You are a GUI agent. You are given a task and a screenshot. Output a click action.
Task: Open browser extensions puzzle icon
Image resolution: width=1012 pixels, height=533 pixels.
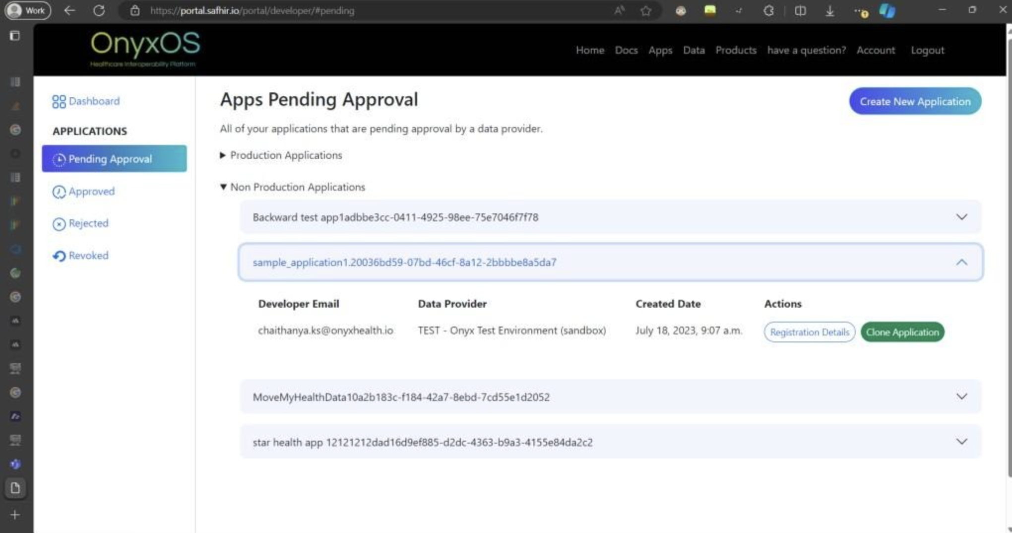(768, 10)
